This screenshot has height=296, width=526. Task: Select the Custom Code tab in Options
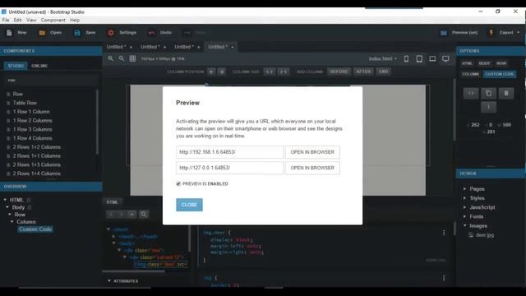(x=500, y=74)
